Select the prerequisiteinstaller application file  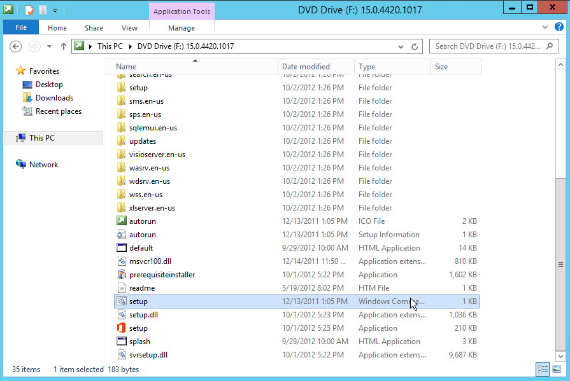coord(162,275)
